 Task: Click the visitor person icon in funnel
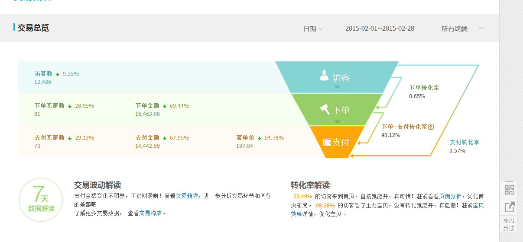tap(324, 76)
